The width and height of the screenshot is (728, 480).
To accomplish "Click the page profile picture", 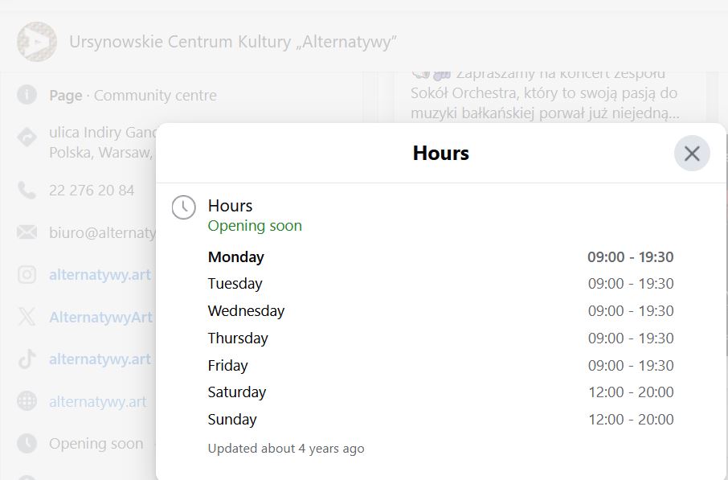I will click(37, 42).
